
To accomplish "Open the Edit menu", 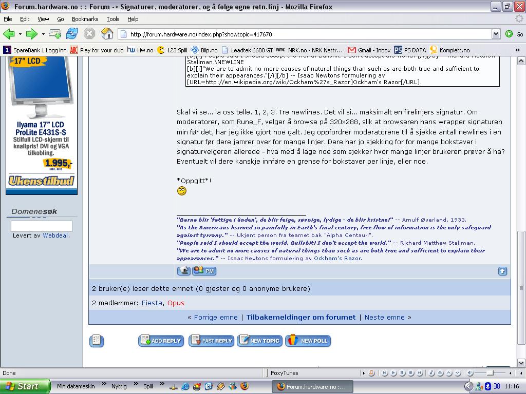I will 25,19.
